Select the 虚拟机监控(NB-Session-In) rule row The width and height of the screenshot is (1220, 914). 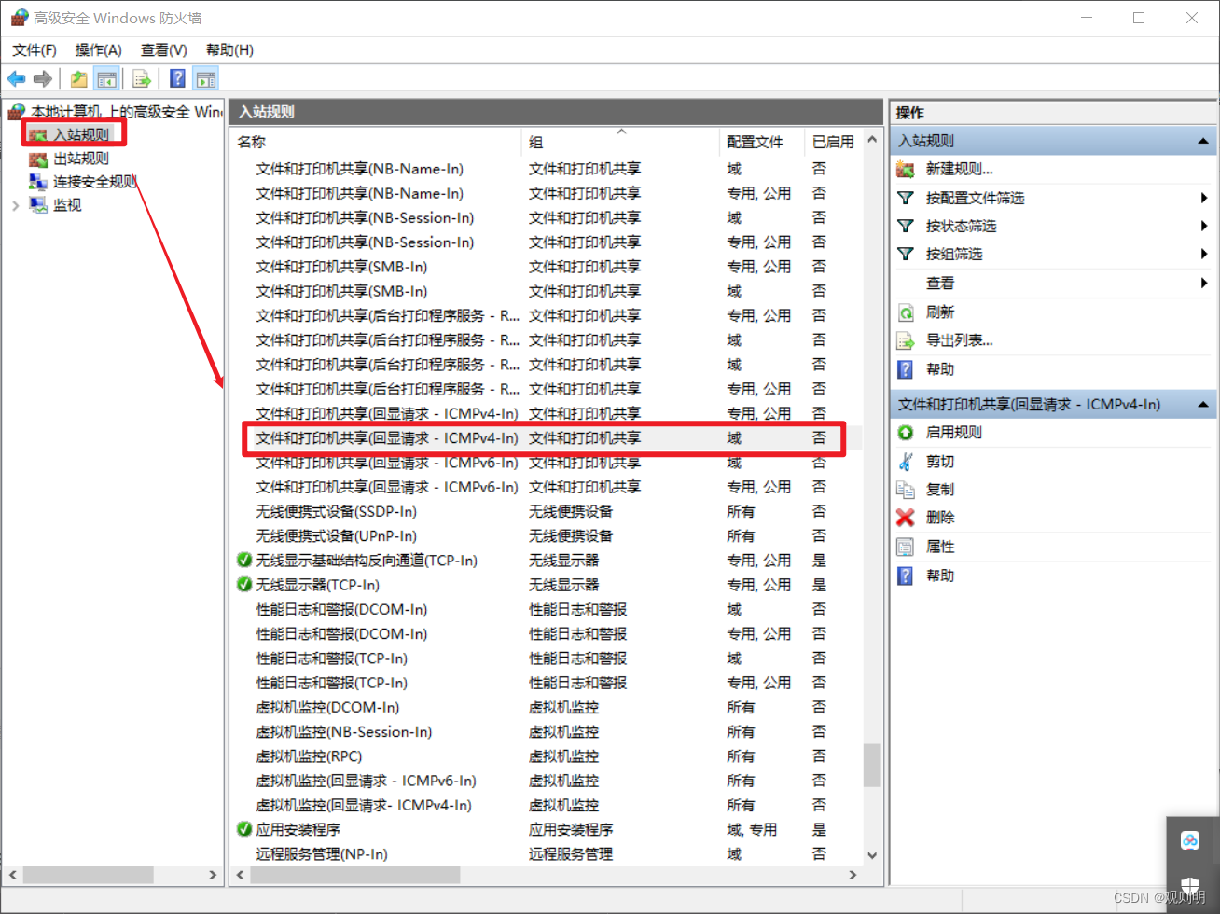(x=546, y=732)
